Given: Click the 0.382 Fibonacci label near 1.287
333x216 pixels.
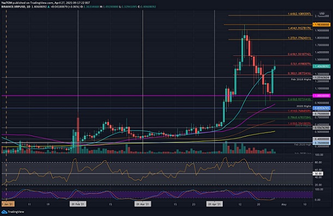Looking at the screenshot, I should [299, 73].
